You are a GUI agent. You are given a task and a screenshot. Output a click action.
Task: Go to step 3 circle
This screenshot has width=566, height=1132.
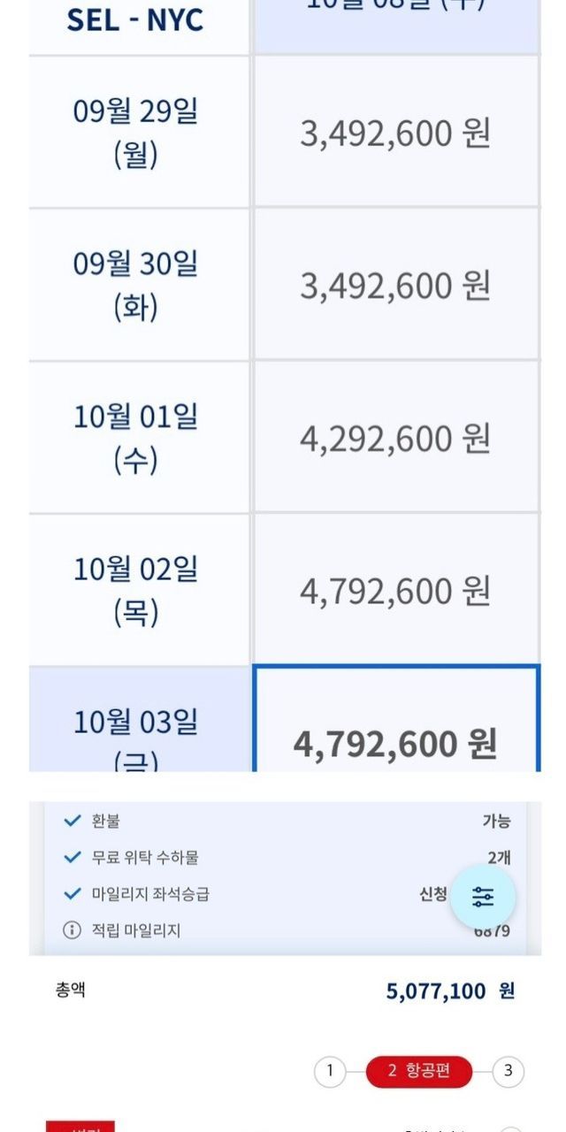508,1072
